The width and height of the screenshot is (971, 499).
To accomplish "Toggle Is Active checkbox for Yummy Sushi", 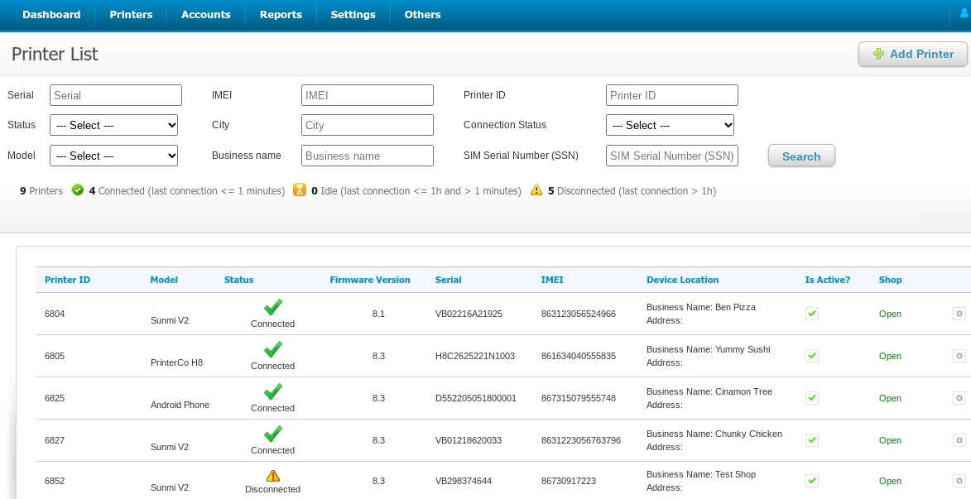I will click(x=812, y=356).
